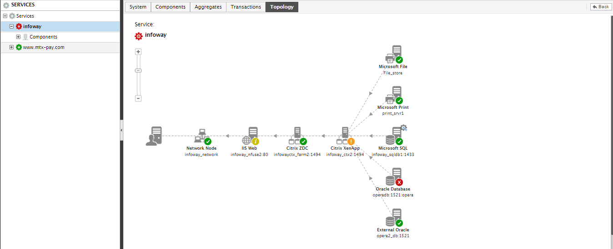This screenshot has width=613, height=249.
Task: Click the green check badge on External Oracle
Action: tap(399, 223)
